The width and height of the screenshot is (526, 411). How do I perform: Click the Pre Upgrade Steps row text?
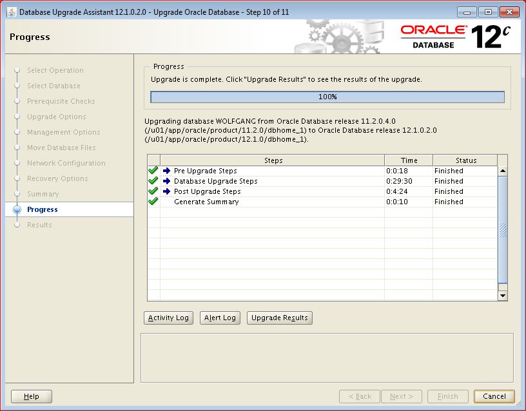click(205, 171)
